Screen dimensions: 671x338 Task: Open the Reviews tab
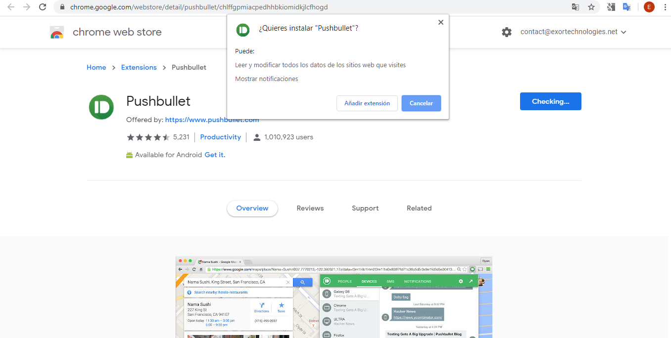pyautogui.click(x=310, y=209)
